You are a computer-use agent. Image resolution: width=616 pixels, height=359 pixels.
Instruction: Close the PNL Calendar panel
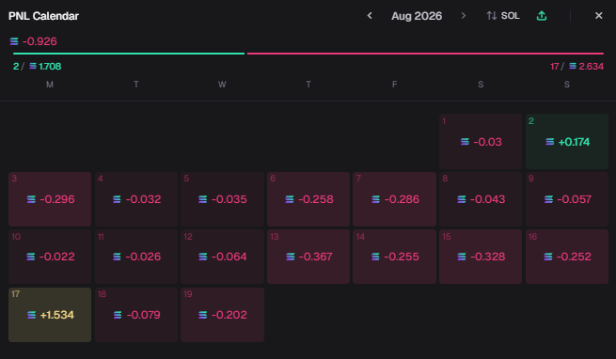click(x=598, y=16)
